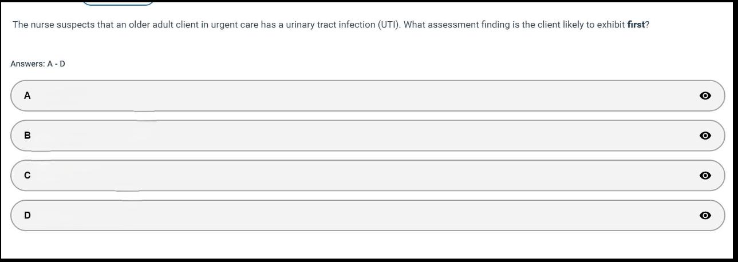738x262 pixels.
Task: Toggle the eye icon on answer B
Action: [x=705, y=136]
